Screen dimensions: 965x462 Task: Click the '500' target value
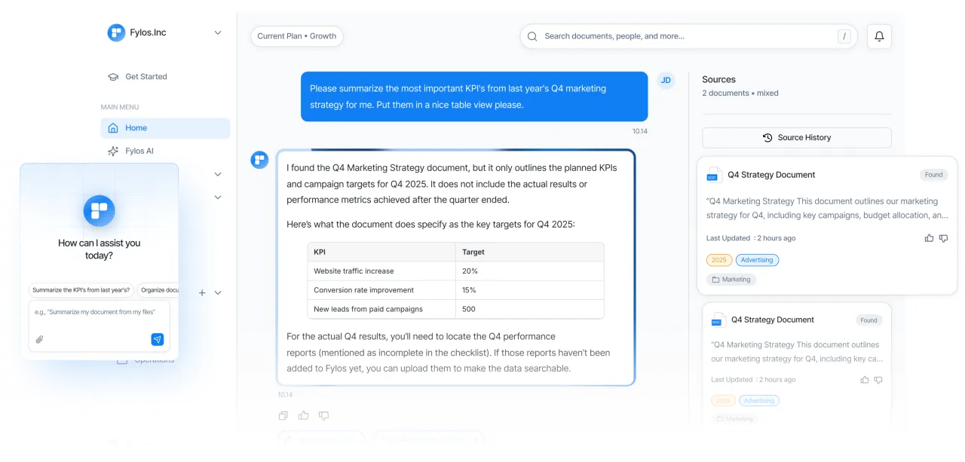[x=469, y=309]
